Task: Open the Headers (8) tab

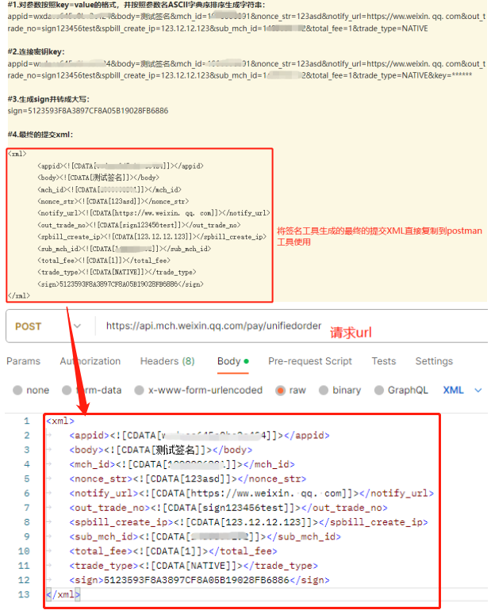Action: [x=167, y=361]
